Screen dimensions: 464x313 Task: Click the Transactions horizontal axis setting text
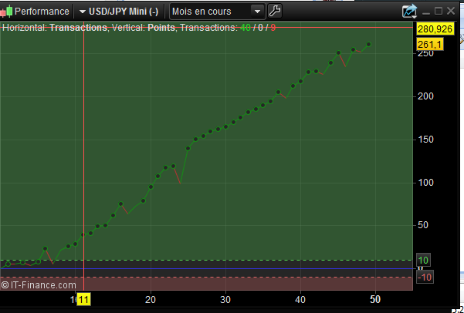(79, 28)
